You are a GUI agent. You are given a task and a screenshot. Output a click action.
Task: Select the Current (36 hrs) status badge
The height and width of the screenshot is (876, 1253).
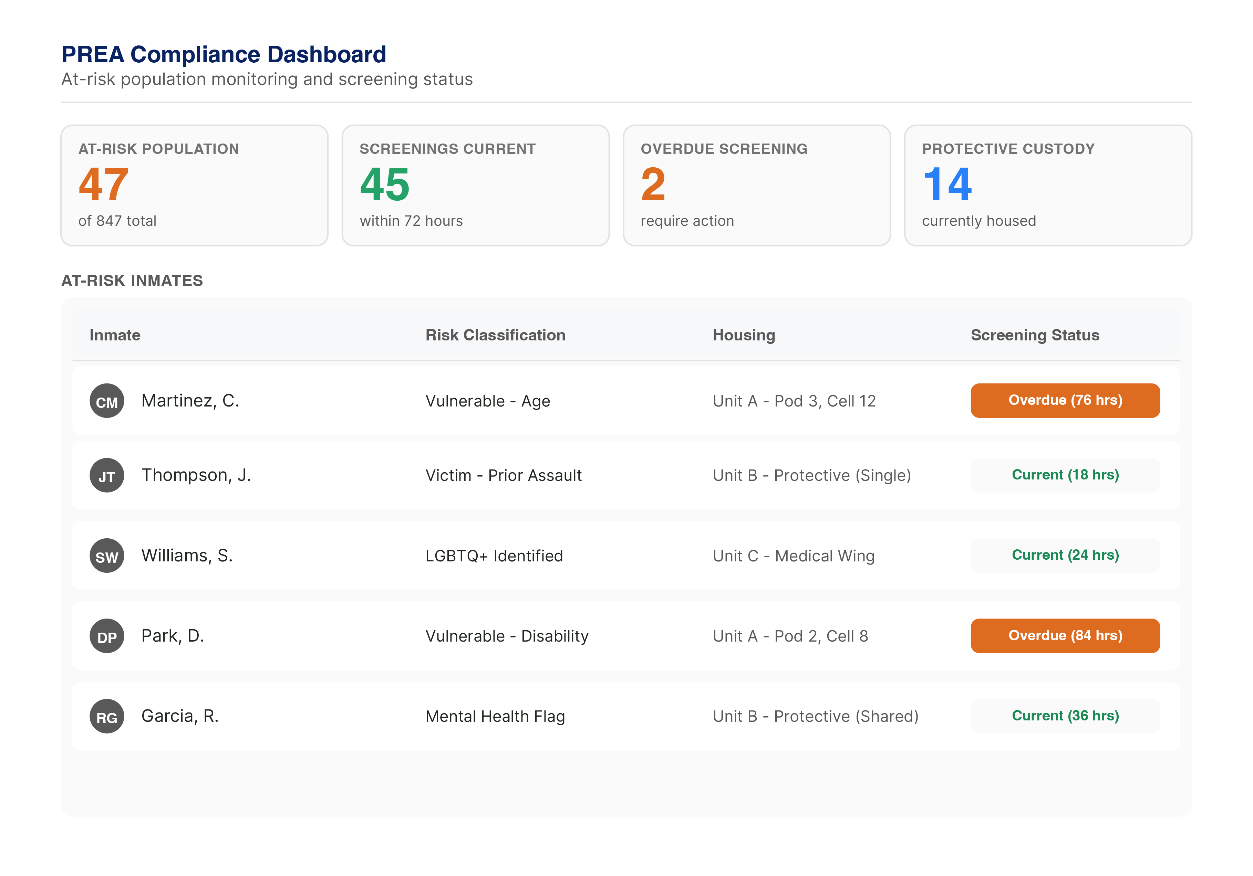[x=1065, y=716]
